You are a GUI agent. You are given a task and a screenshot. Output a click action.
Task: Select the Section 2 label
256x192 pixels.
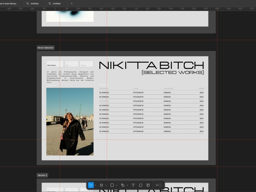point(42,175)
